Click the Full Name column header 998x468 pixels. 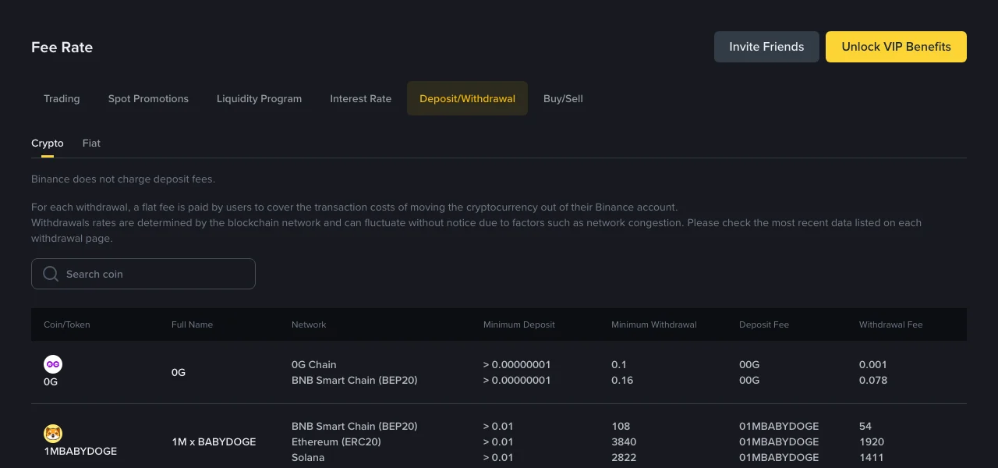[192, 324]
